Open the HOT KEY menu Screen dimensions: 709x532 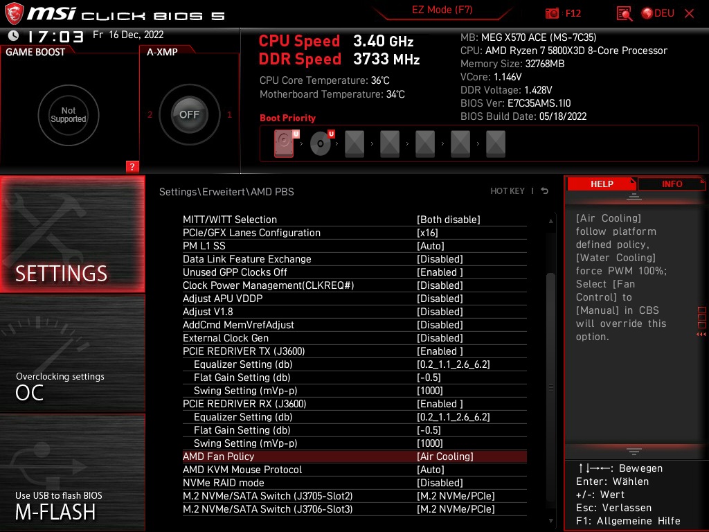[x=508, y=191]
